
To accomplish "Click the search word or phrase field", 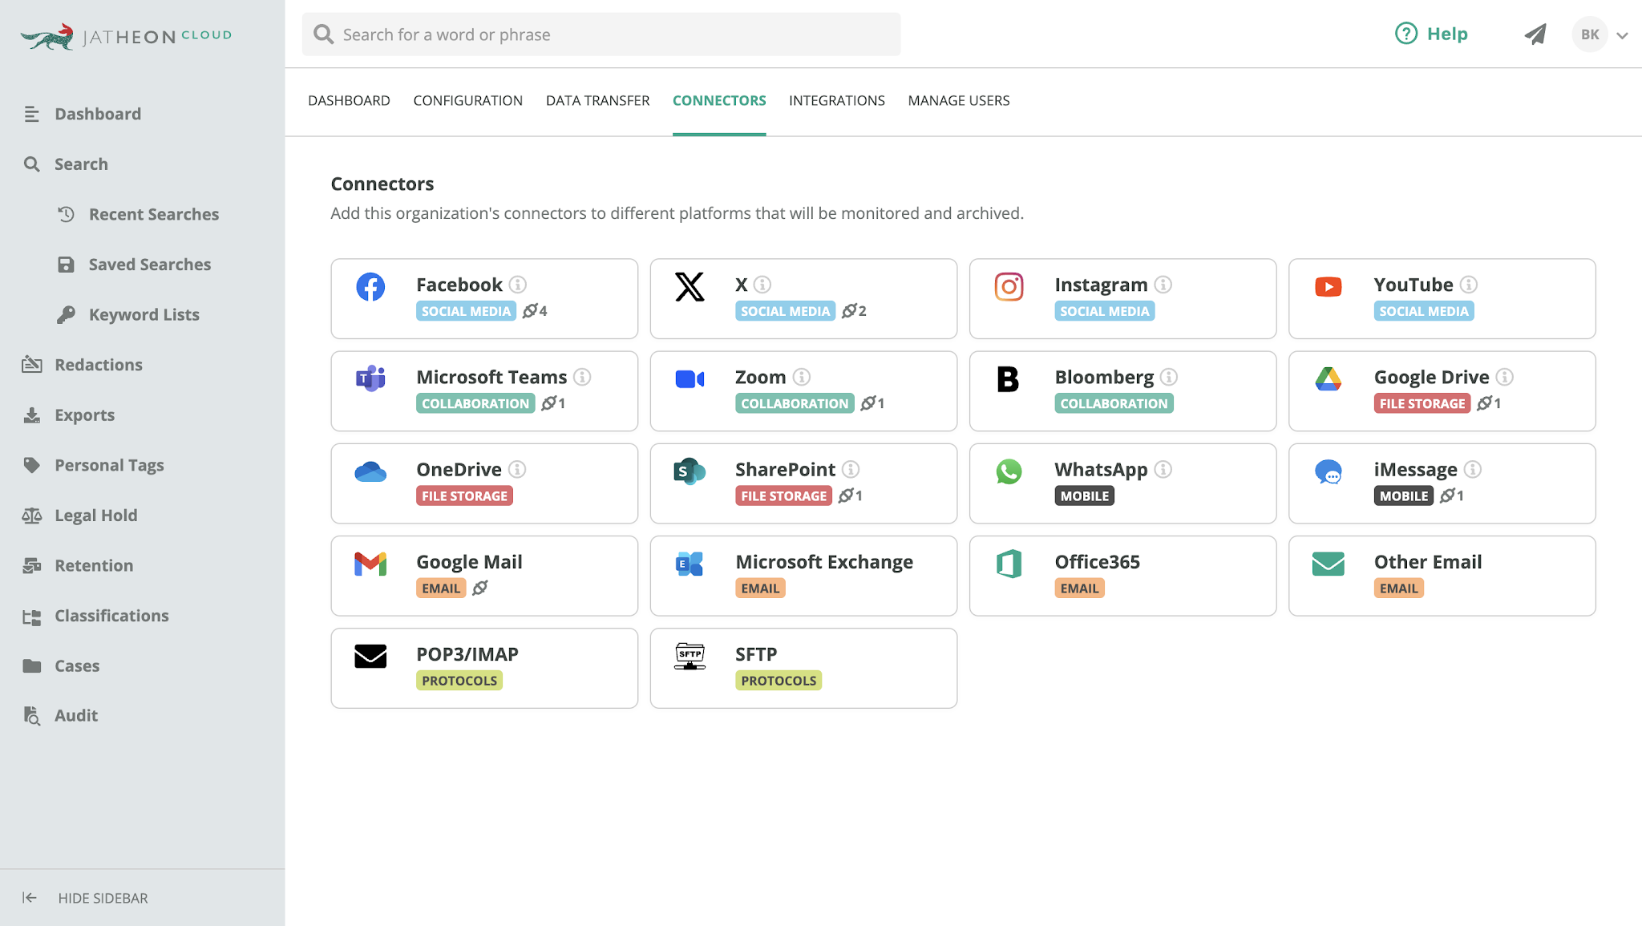I will [601, 34].
